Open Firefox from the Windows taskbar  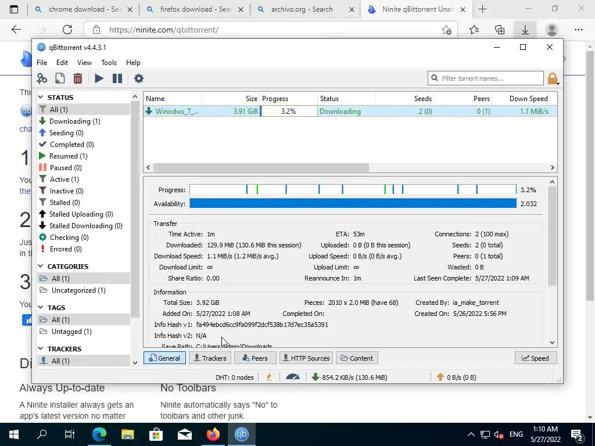[213, 434]
